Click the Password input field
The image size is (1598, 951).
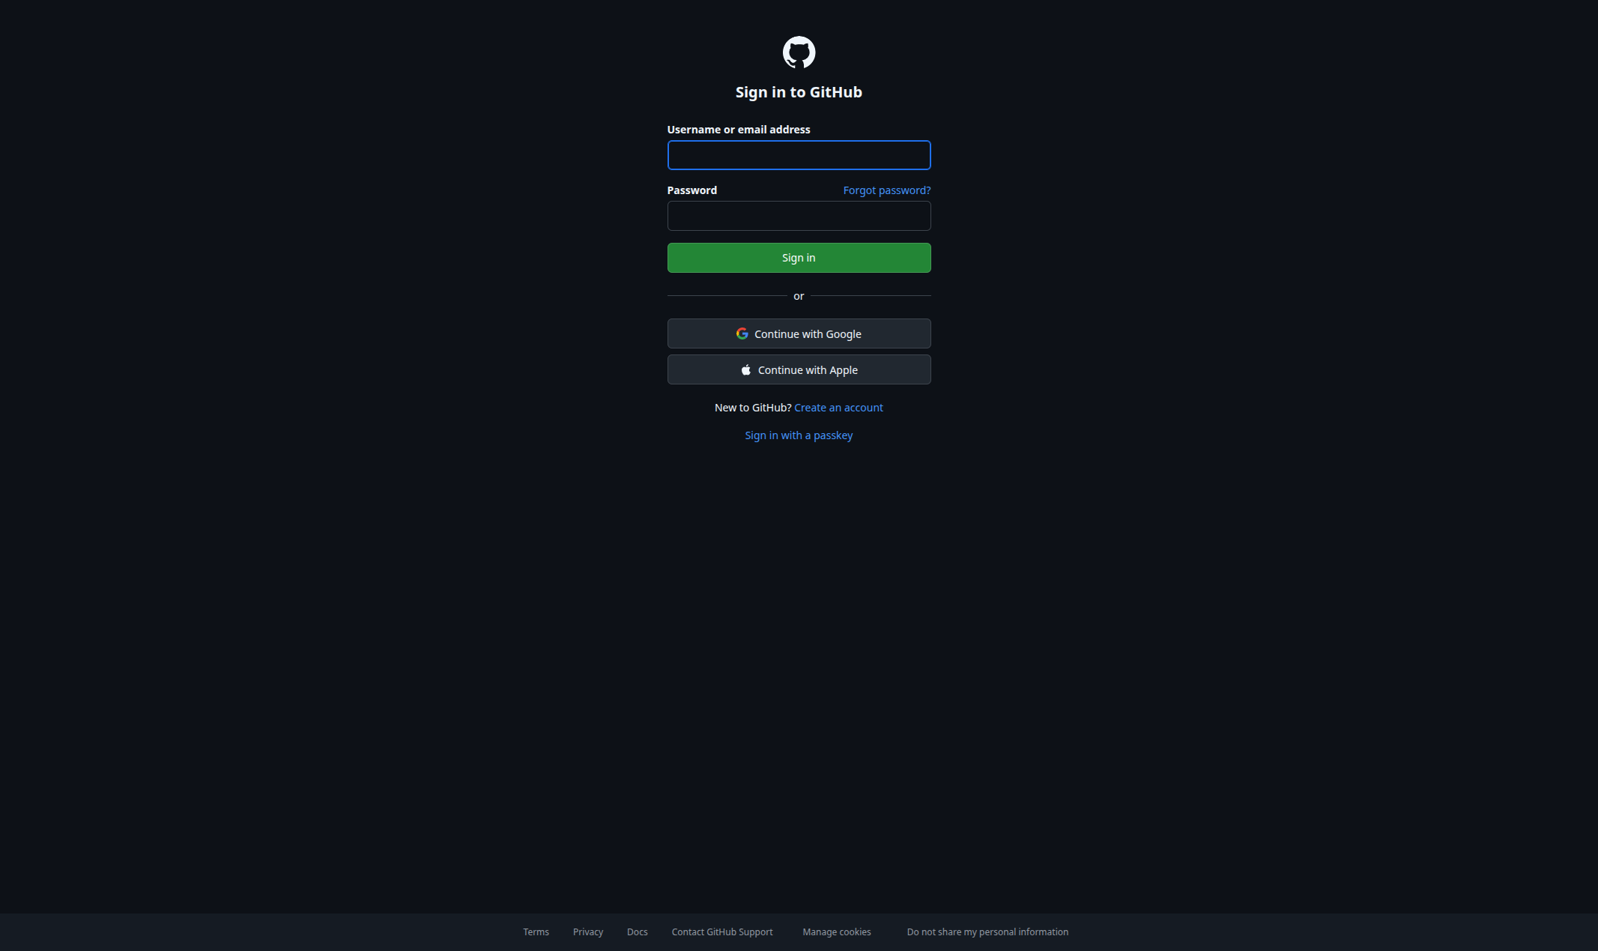[799, 216]
